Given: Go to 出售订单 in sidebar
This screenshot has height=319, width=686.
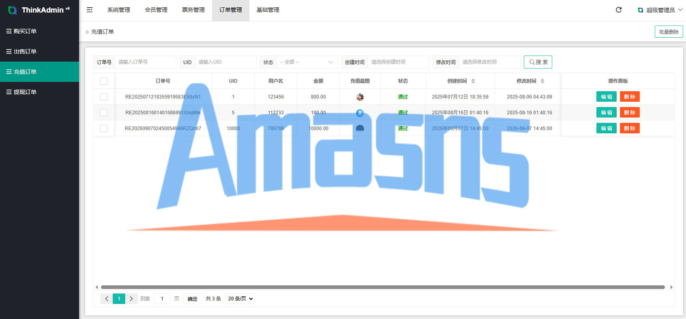Looking at the screenshot, I should pos(39,51).
